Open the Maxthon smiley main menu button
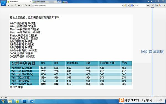Image resolution: width=166 pixels, height=104 pixels. pyautogui.click(x=3, y=3)
